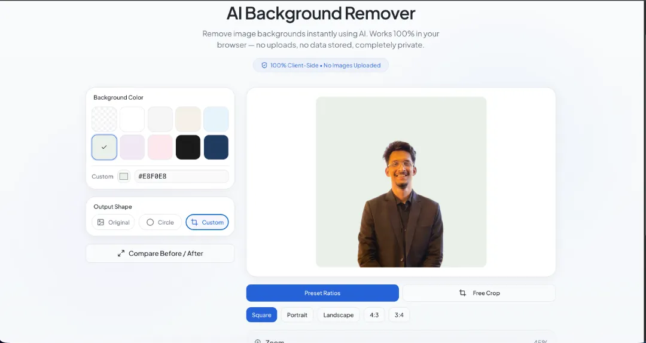This screenshot has height=343, width=646.
Task: Switch to the Preset Ratios tab
Action: (322, 293)
